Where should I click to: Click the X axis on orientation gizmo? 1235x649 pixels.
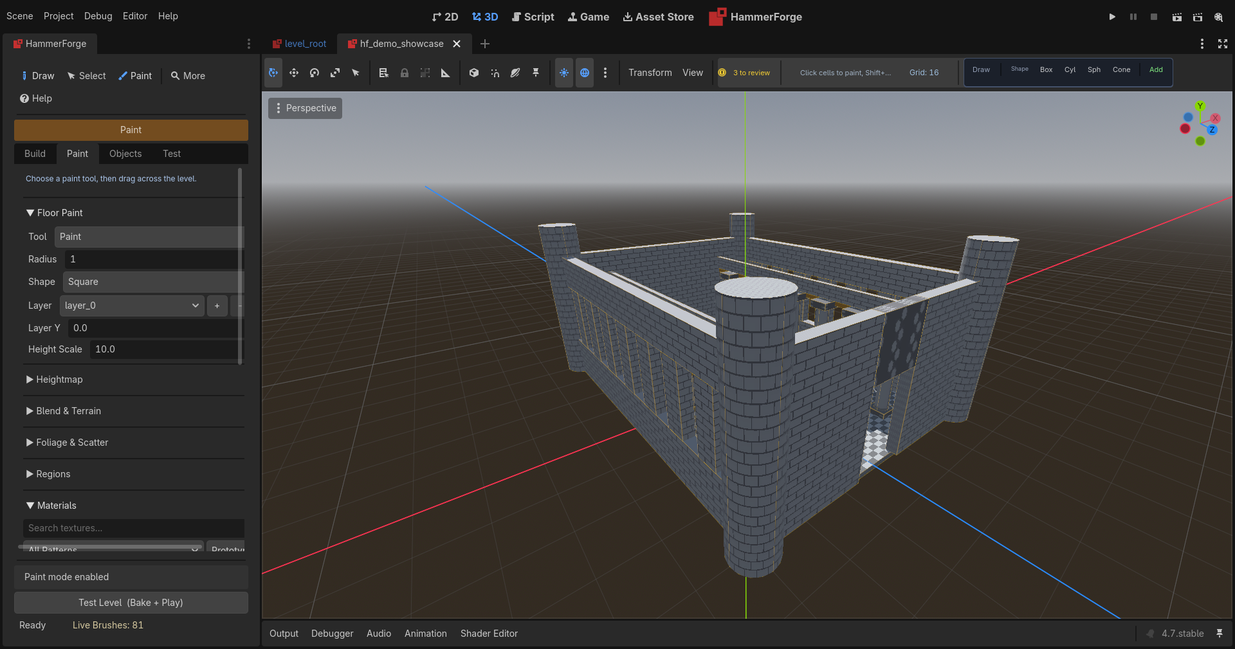click(x=1215, y=118)
